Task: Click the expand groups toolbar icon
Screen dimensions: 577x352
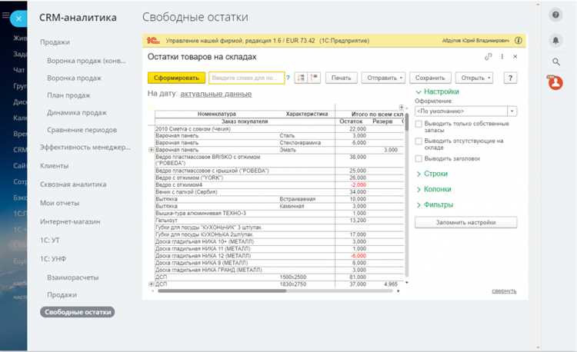Action: coord(301,78)
